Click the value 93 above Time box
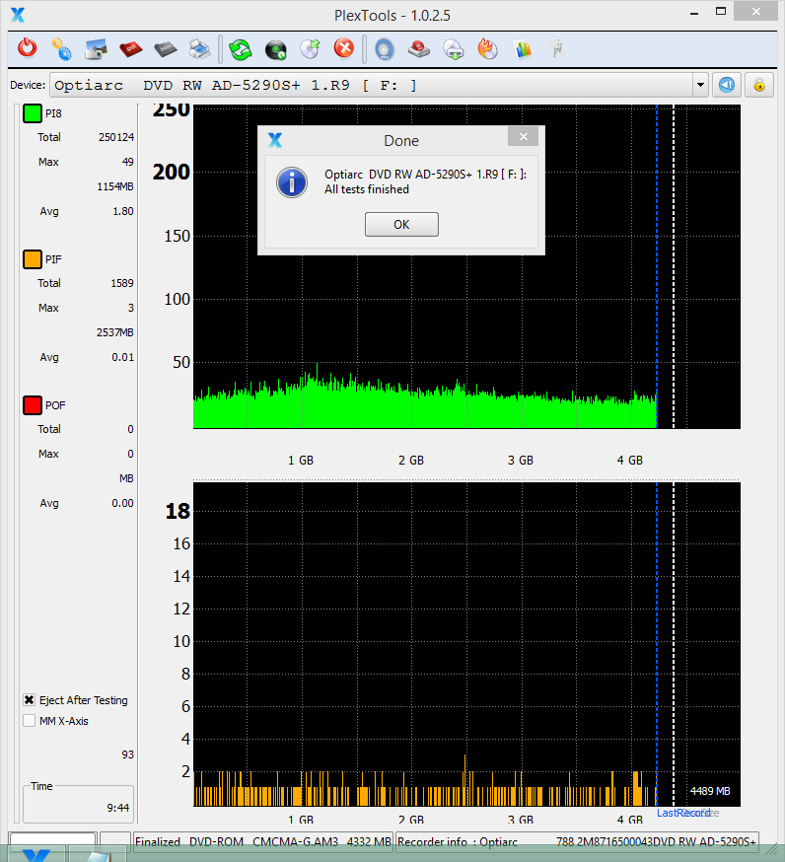 point(127,754)
